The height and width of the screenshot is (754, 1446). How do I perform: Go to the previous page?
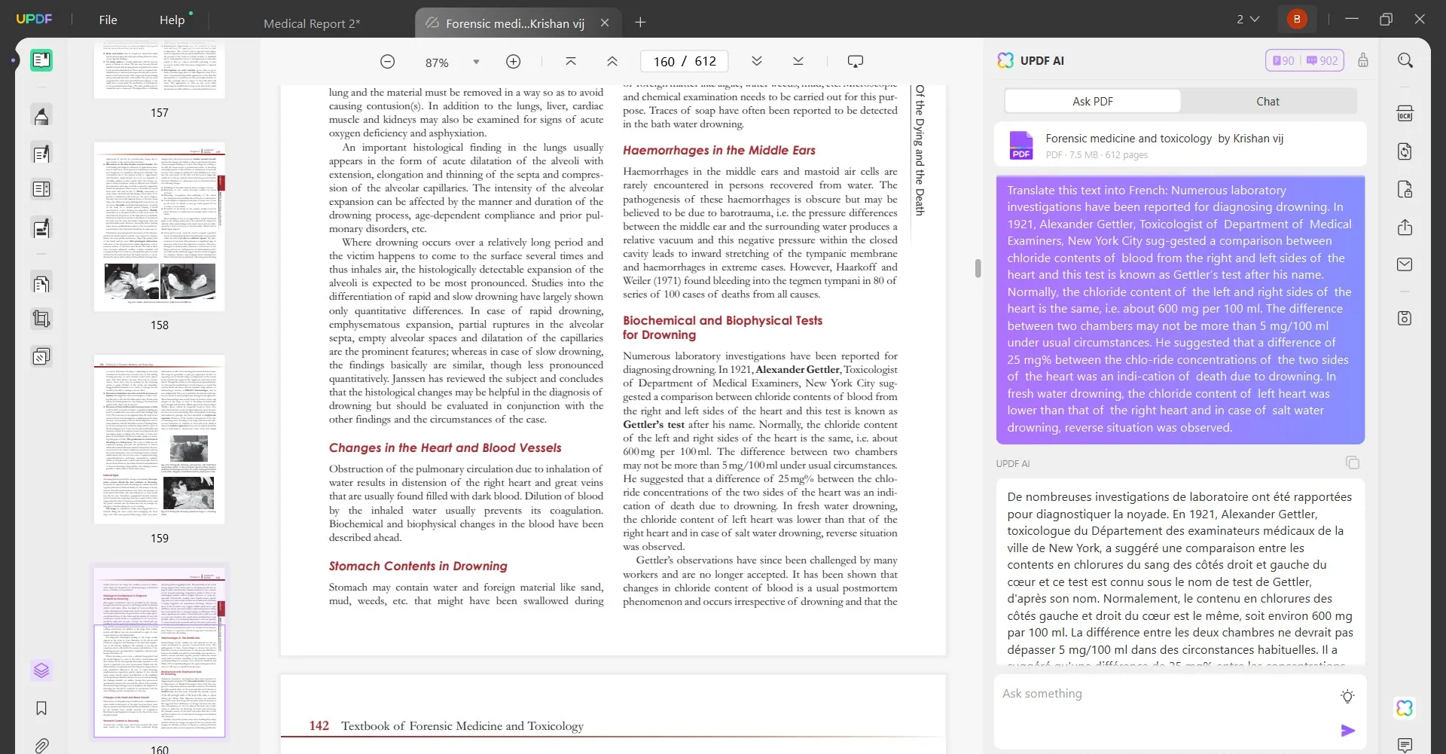click(612, 62)
